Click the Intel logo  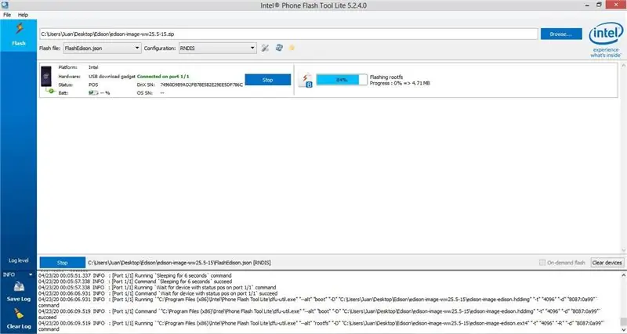click(x=606, y=39)
